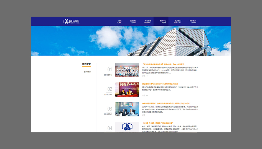Click the number 03 of third news
The width and height of the screenshot is (262, 149).
110,109
